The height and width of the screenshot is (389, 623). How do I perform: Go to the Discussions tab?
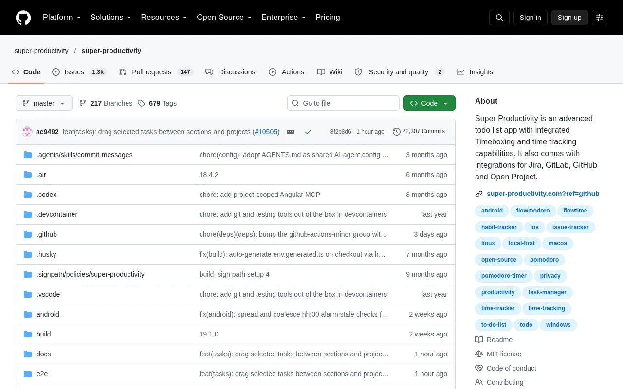(230, 72)
